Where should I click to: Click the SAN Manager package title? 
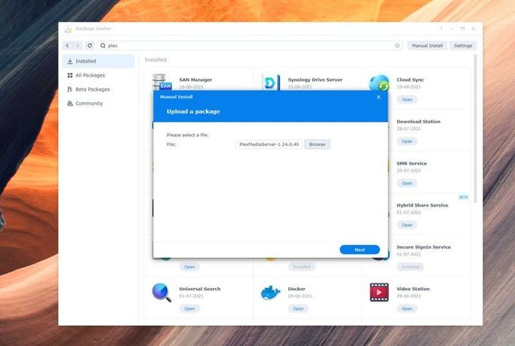tap(196, 80)
